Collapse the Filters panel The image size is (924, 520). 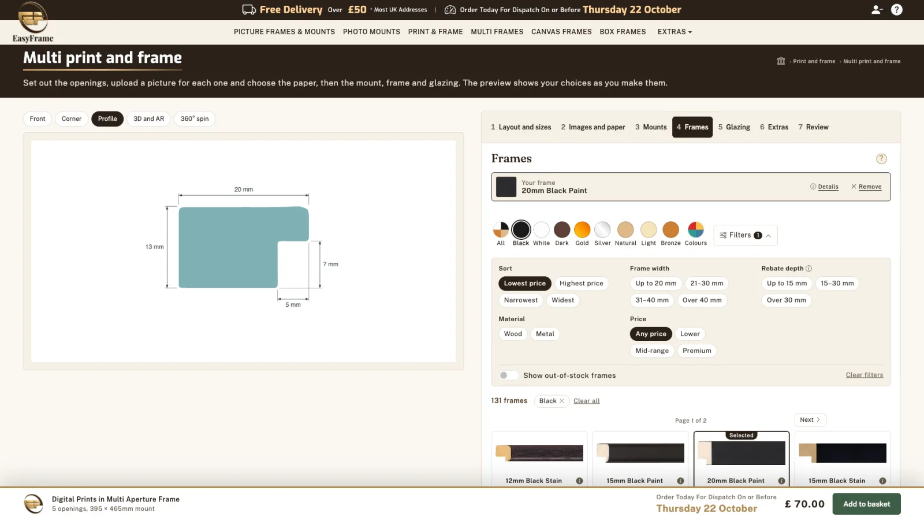pyautogui.click(x=746, y=236)
